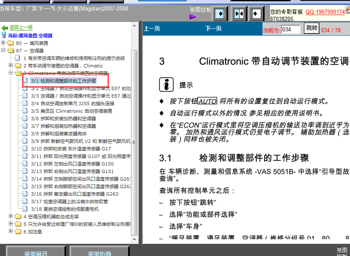Click page icon of 3/18 更换空调控制的伺服电机

25,209
